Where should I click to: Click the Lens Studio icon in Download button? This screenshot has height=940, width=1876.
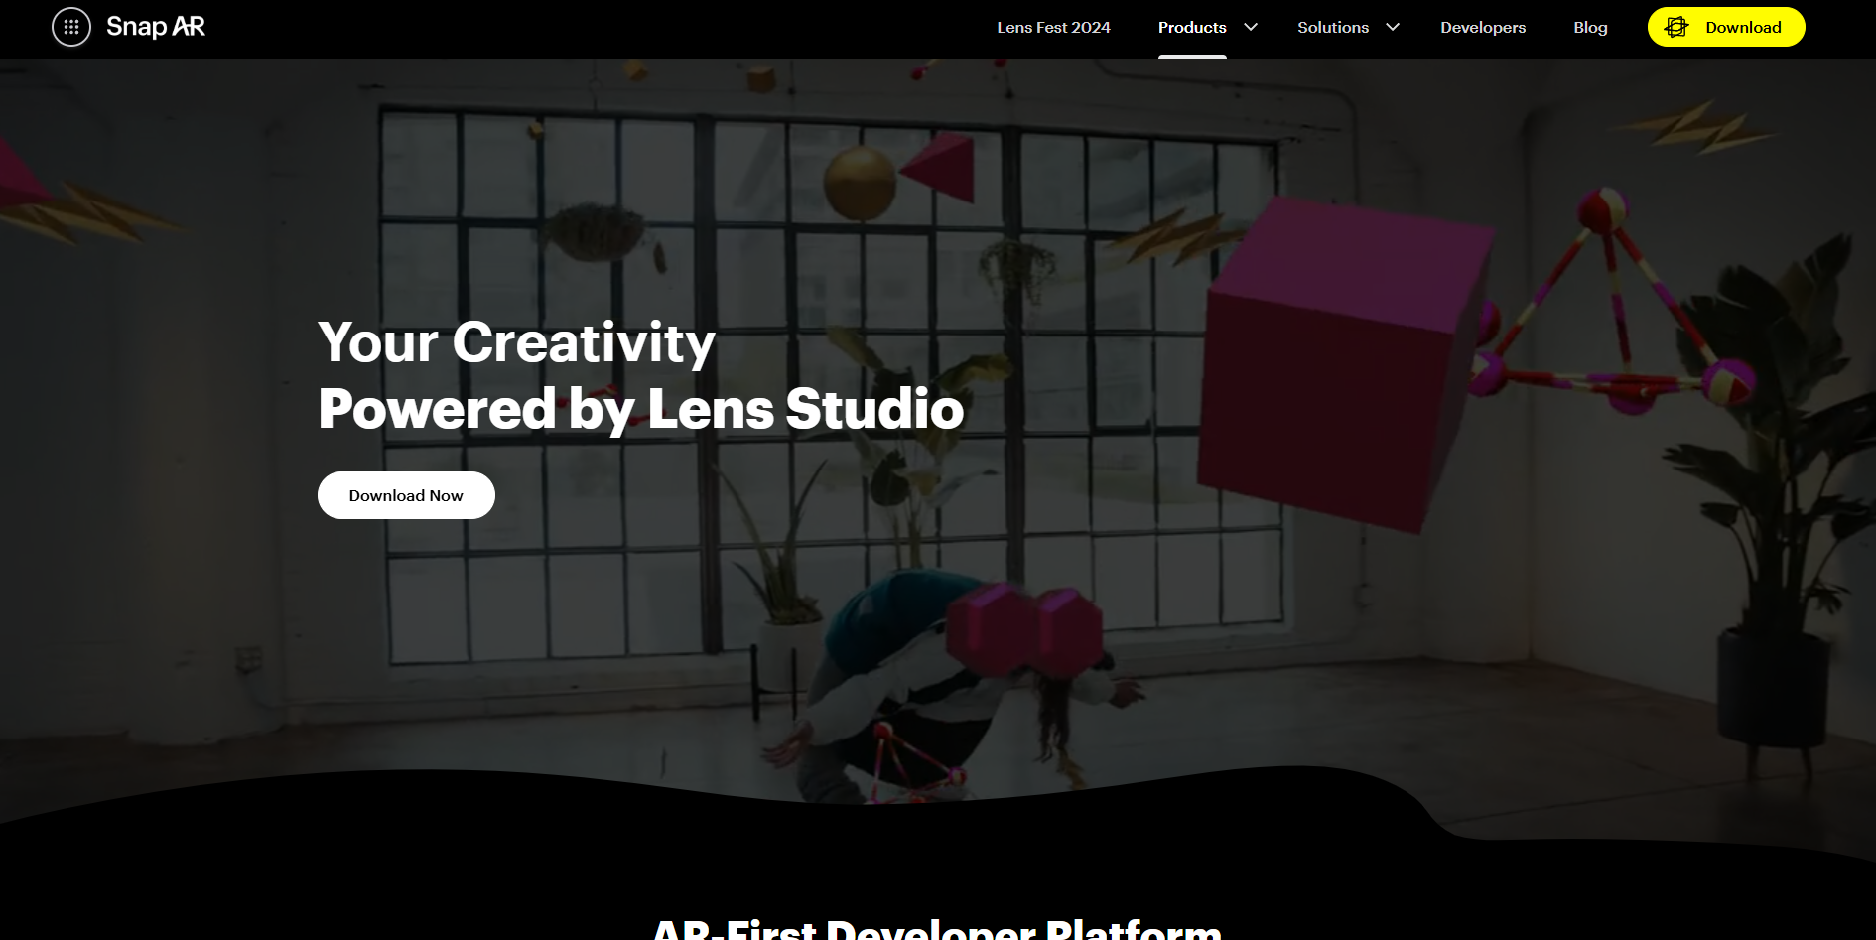[1676, 27]
